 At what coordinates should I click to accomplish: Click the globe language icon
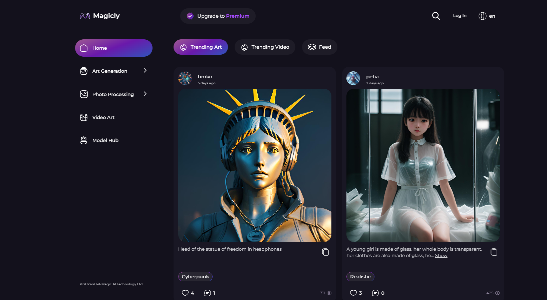[482, 16]
